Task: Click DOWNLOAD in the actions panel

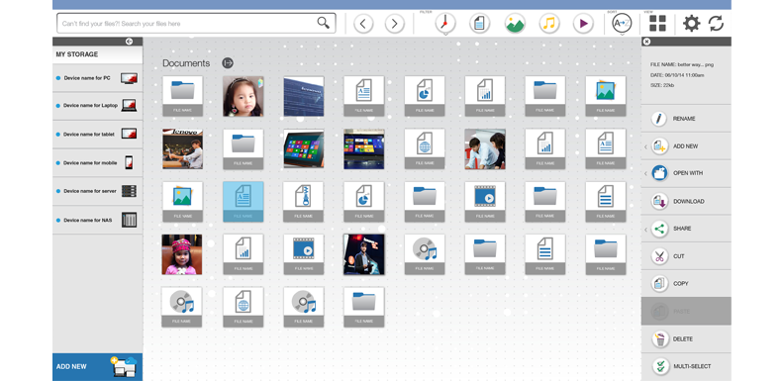Action: [686, 202]
